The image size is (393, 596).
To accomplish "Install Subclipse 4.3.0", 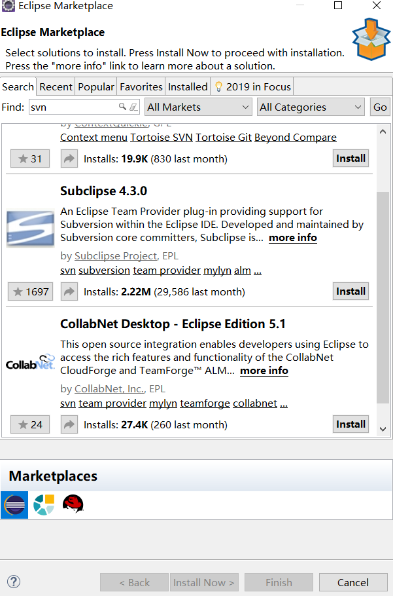I will pyautogui.click(x=350, y=291).
